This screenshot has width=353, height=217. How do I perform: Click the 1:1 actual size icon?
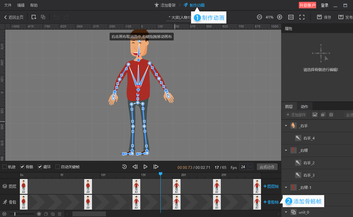coord(291,17)
